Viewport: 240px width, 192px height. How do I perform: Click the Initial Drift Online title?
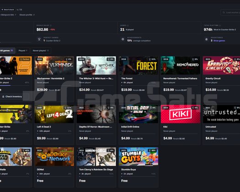click(x=130, y=127)
